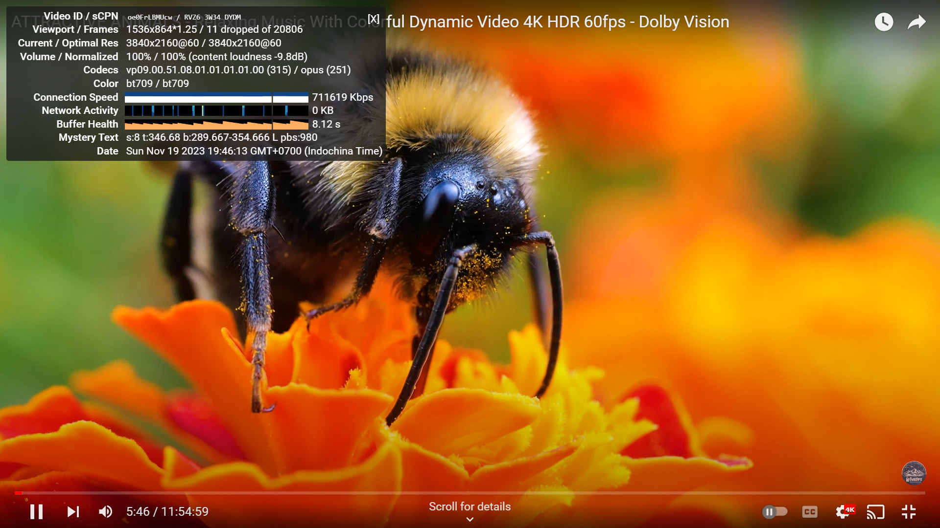The height and width of the screenshot is (528, 940).
Task: Skip to the next video
Action: (x=73, y=512)
